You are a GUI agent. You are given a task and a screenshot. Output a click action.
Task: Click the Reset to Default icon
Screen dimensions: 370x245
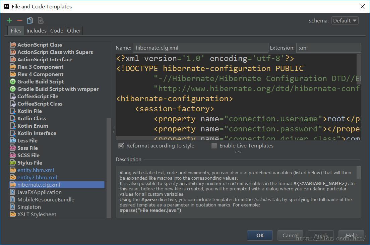click(41, 20)
